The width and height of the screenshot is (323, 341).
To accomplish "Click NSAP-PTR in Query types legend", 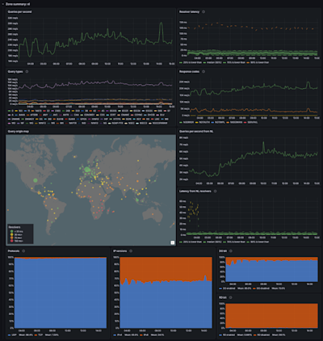I will click(x=117, y=123).
